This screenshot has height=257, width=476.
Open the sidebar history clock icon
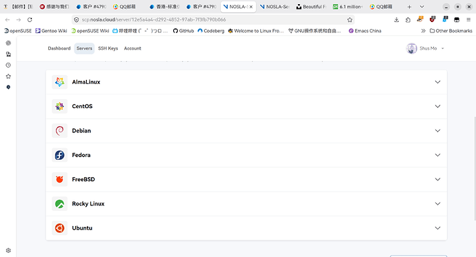point(8,65)
